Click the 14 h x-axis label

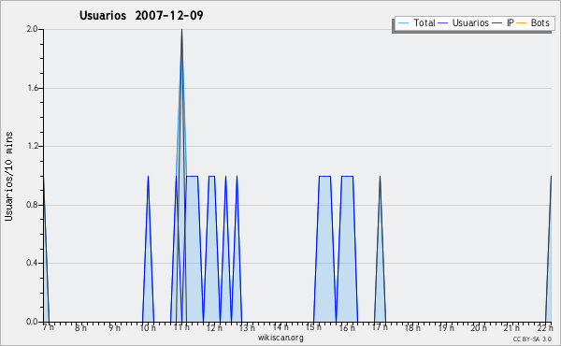click(280, 327)
